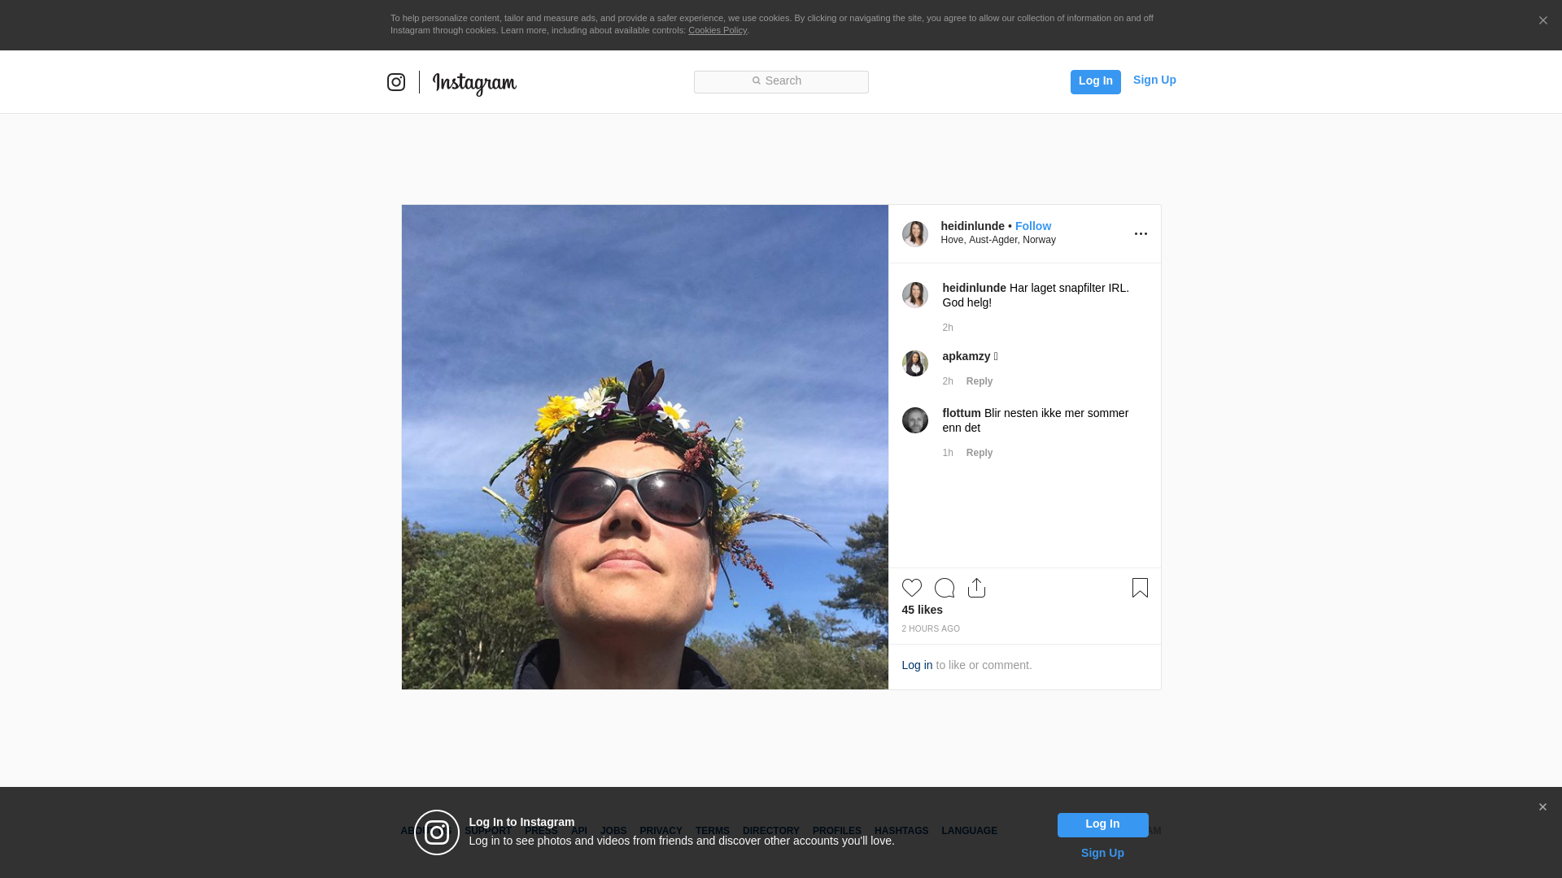The image size is (1562, 878).
Task: Open the PRIVACY footer link
Action: [x=661, y=831]
